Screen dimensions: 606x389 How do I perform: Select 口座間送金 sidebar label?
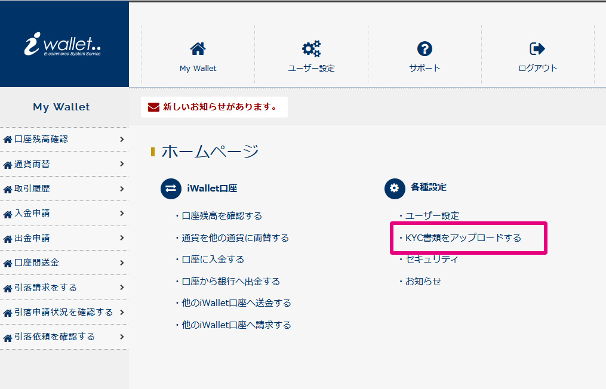coord(36,263)
